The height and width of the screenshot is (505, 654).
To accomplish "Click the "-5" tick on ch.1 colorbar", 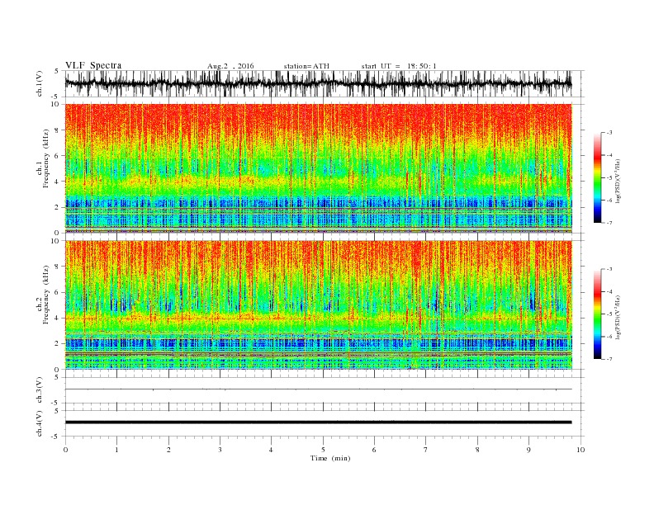I will click(x=609, y=178).
